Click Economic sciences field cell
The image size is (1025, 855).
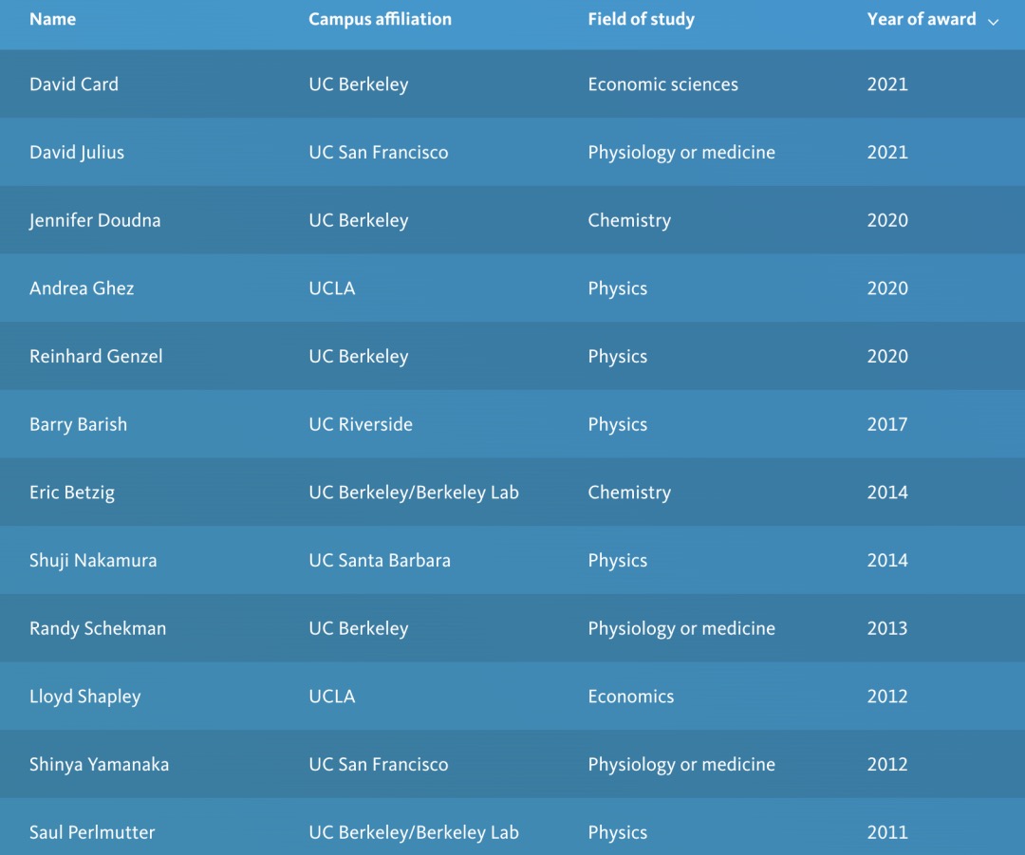tap(662, 84)
